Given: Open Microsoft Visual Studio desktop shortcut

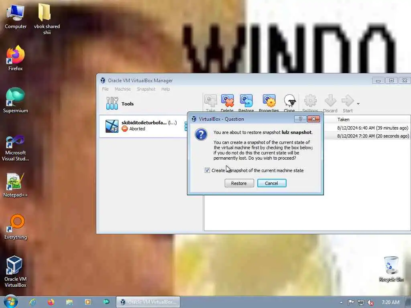Looking at the screenshot, I should (16, 148).
